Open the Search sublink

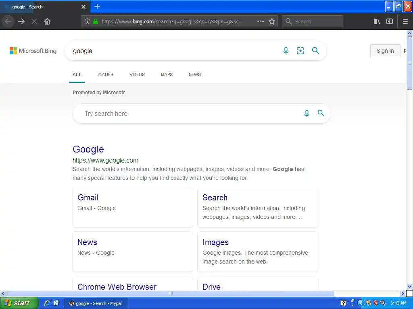(x=215, y=197)
